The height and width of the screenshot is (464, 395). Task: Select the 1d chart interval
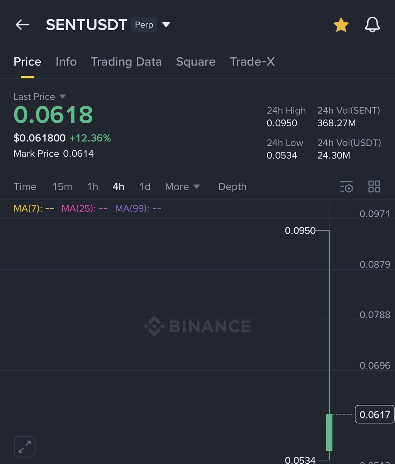coord(144,186)
